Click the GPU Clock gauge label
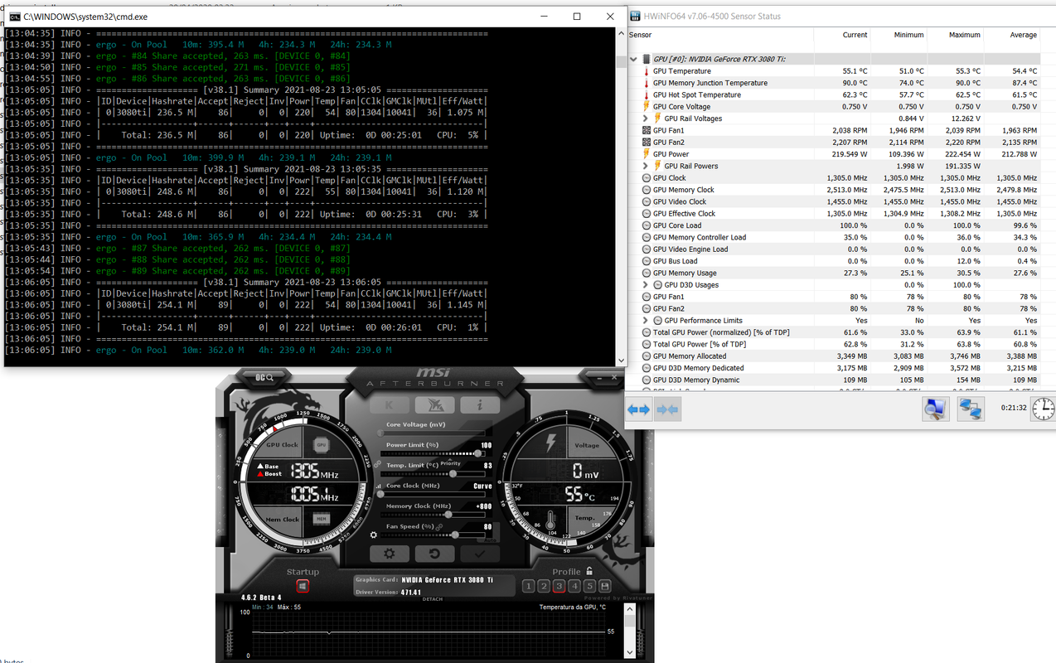 283,445
